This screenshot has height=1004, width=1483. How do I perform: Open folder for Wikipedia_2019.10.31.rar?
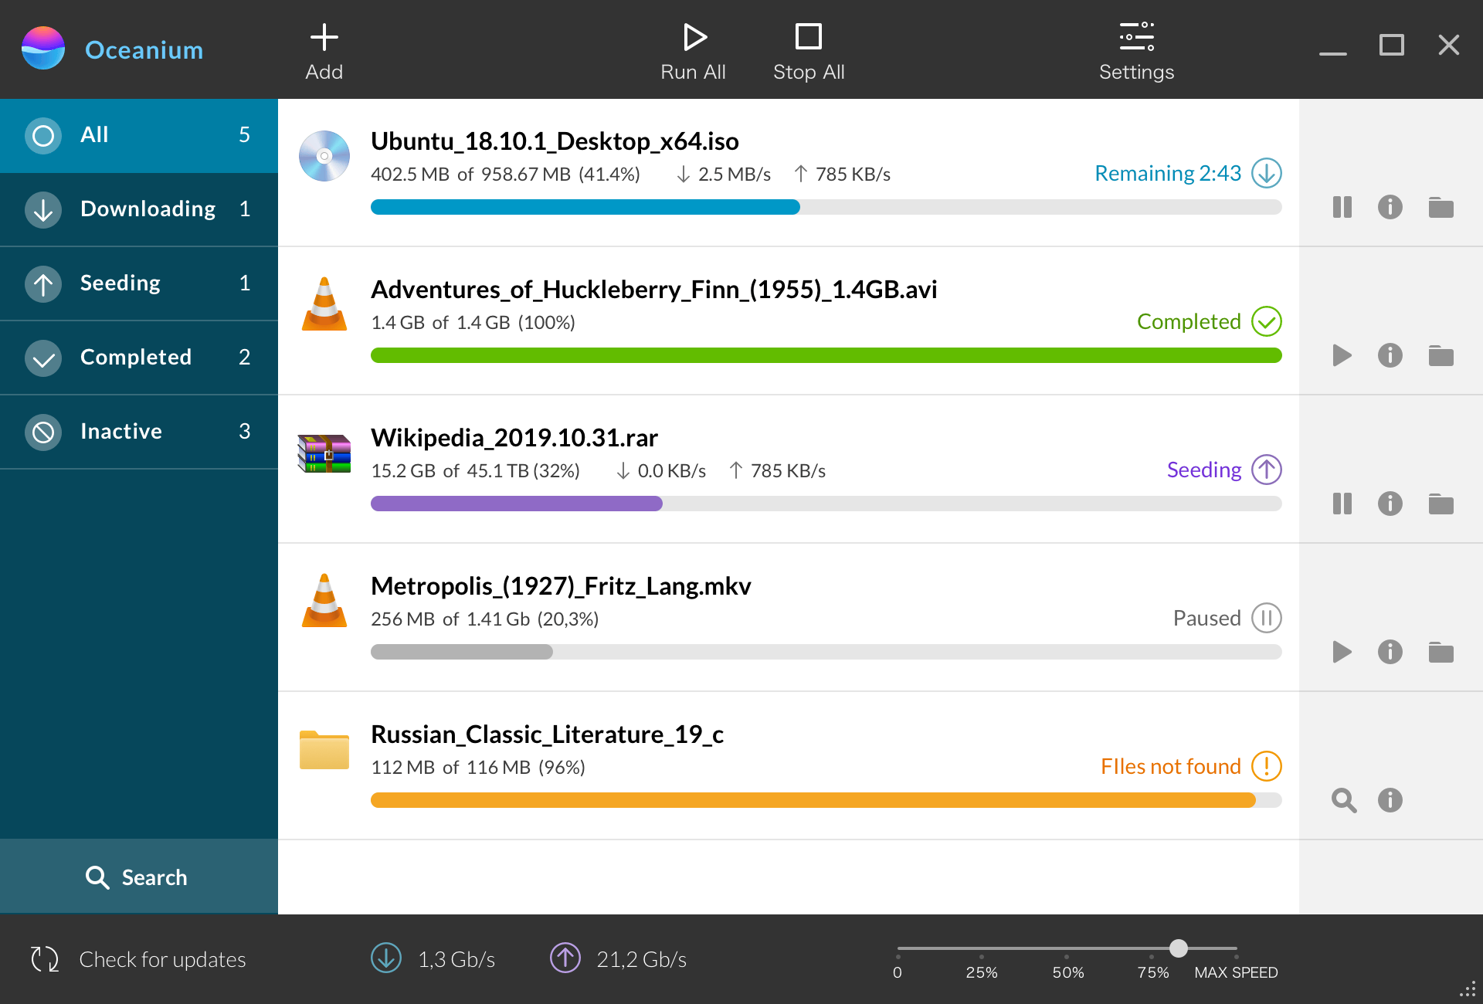click(1441, 504)
